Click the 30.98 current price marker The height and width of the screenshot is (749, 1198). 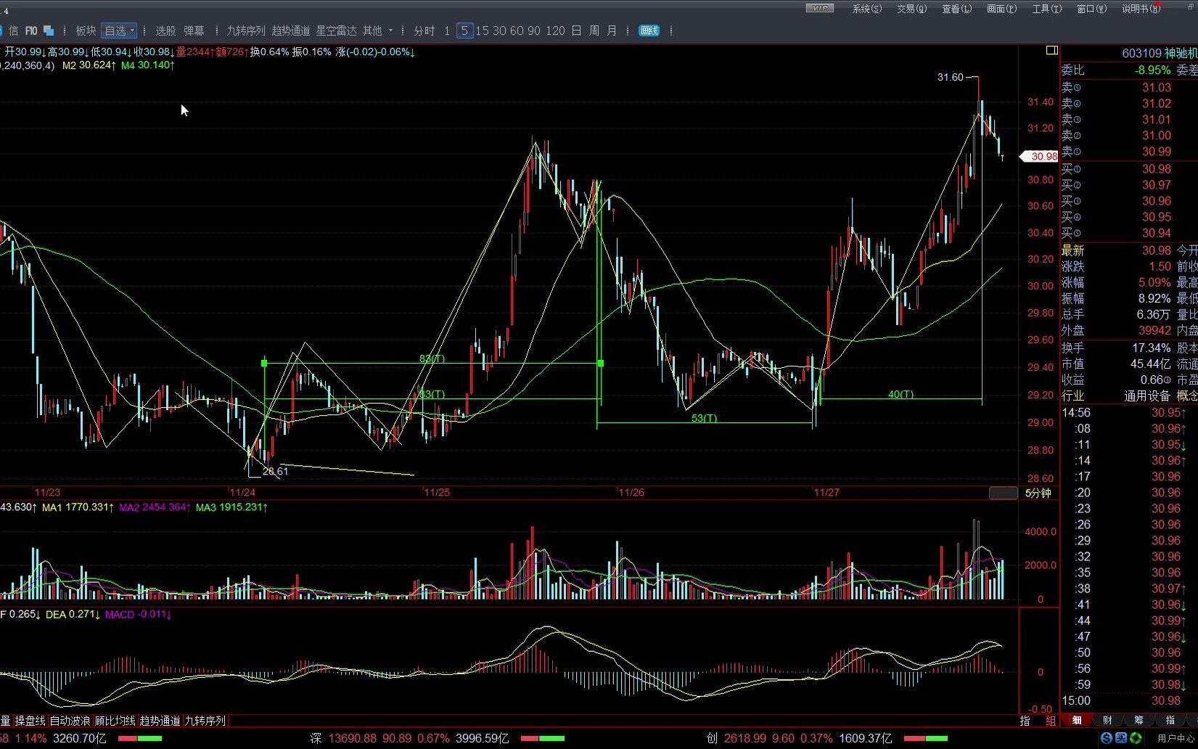pos(1039,156)
